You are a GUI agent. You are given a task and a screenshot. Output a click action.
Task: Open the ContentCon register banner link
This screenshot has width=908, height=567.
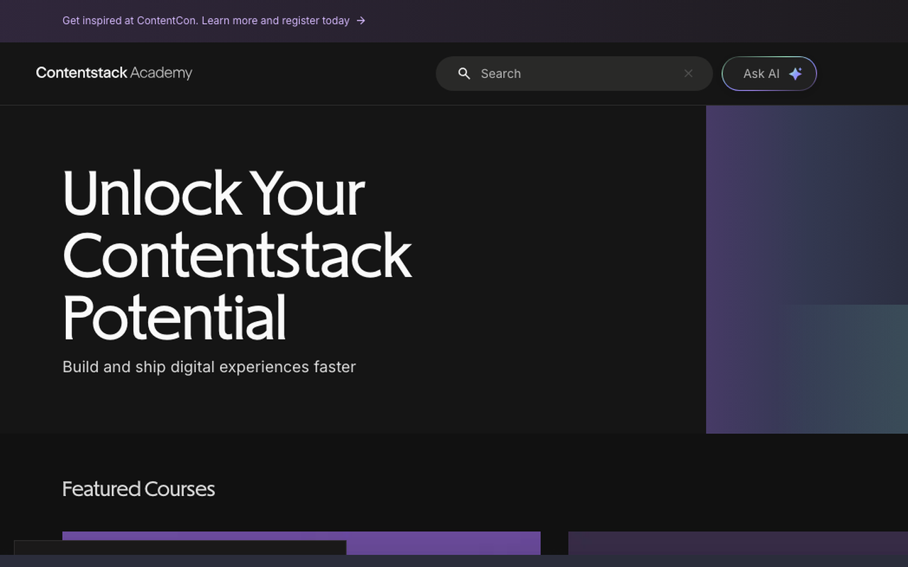point(214,21)
